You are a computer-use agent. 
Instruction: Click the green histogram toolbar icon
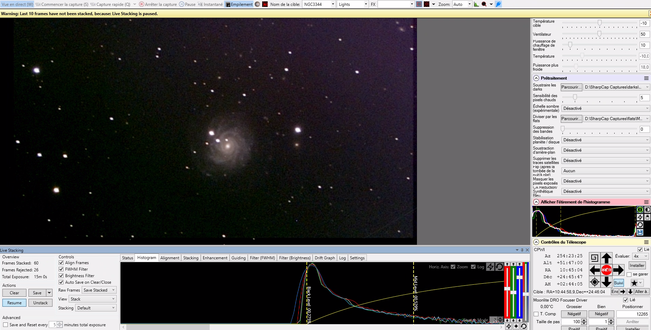tap(476, 4)
